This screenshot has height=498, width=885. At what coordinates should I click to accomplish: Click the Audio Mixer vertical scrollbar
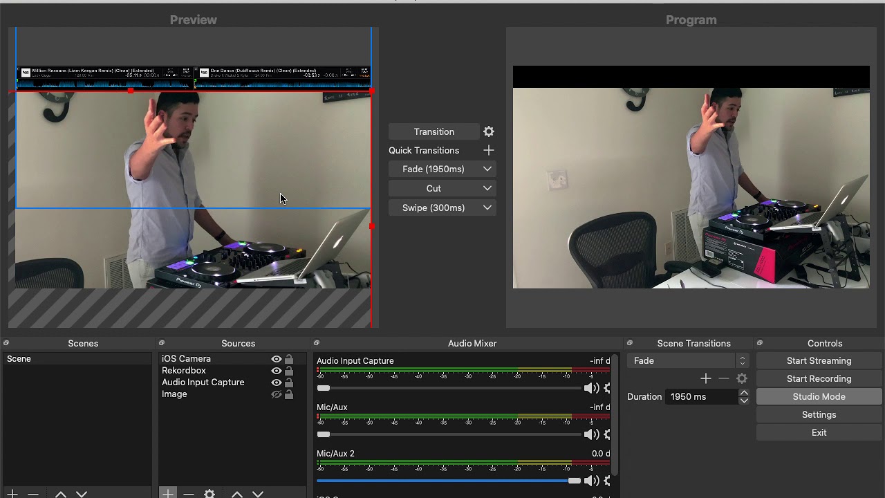click(x=615, y=415)
